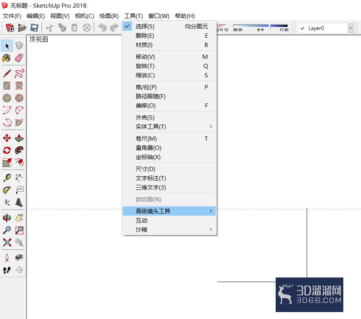Screen dimensions: 361x319
Task: Select the Circle tool
Action: coord(7,98)
